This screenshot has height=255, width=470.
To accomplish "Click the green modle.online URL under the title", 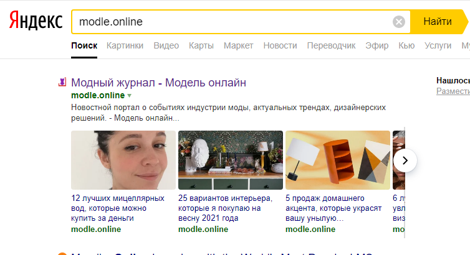I will pos(98,95).
